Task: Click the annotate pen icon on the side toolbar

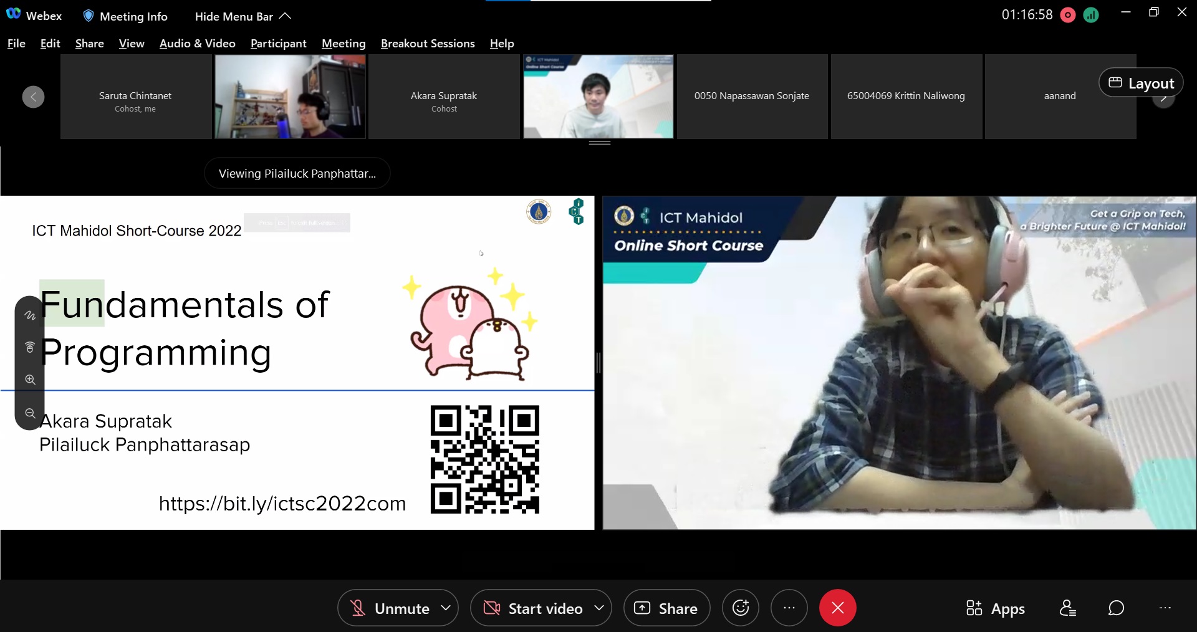Action: point(30,315)
